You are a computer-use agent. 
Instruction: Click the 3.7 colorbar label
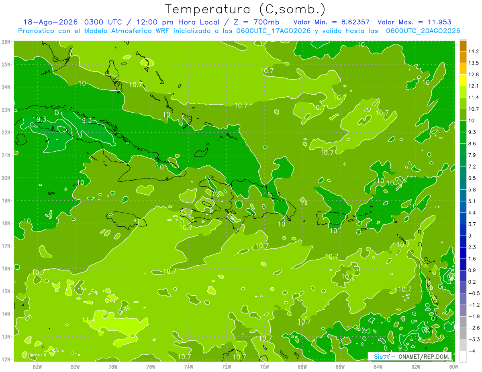472,224
